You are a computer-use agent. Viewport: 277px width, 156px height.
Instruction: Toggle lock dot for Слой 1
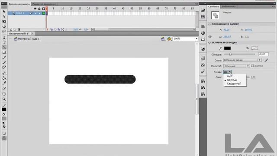coord(39,13)
